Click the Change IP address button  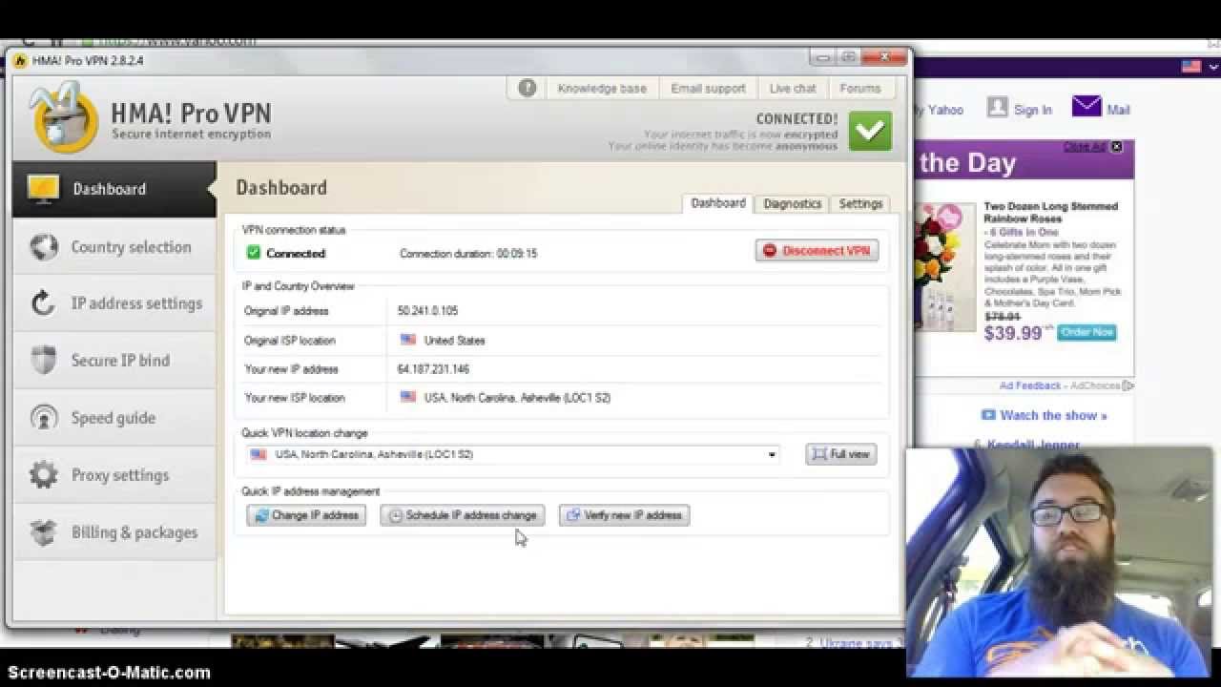click(306, 515)
